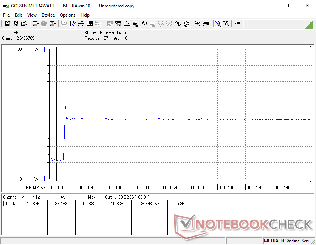Click the green triangle corner indicator
316x245 pixels.
310,25
